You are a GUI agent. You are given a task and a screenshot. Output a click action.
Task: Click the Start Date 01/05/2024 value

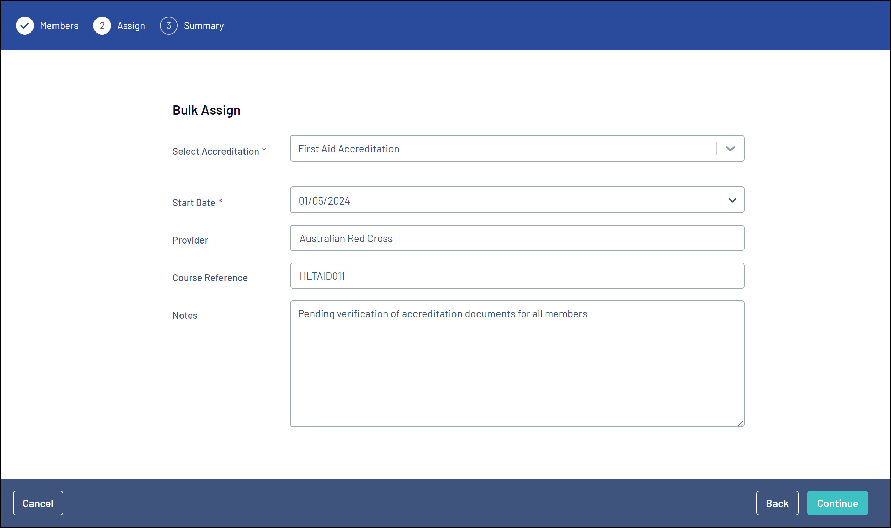(324, 201)
